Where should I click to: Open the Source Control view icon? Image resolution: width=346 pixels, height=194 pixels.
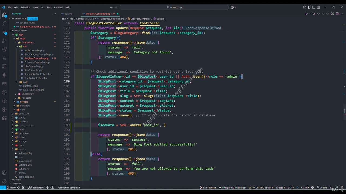point(4,32)
